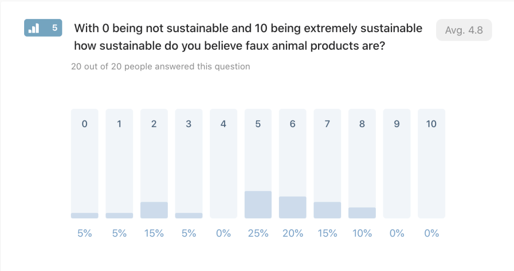The width and height of the screenshot is (514, 271).
Task: Select the empty bar for rating 9
Action: click(396, 164)
